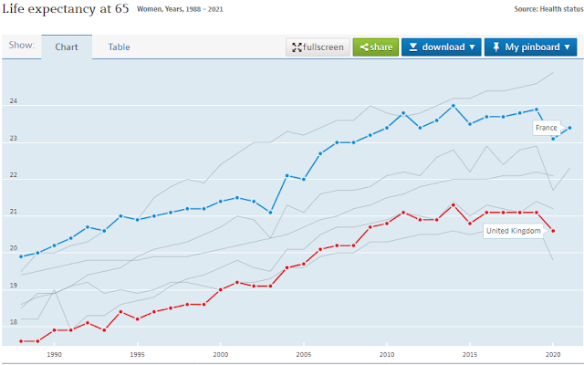This screenshot has width=584, height=365.
Task: Select France's 1988 starting data point
Action: tap(21, 256)
